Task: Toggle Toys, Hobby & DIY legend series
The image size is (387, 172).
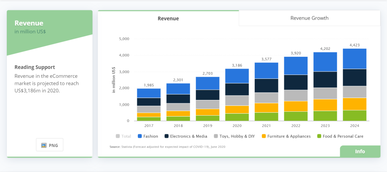Action: [x=234, y=136]
